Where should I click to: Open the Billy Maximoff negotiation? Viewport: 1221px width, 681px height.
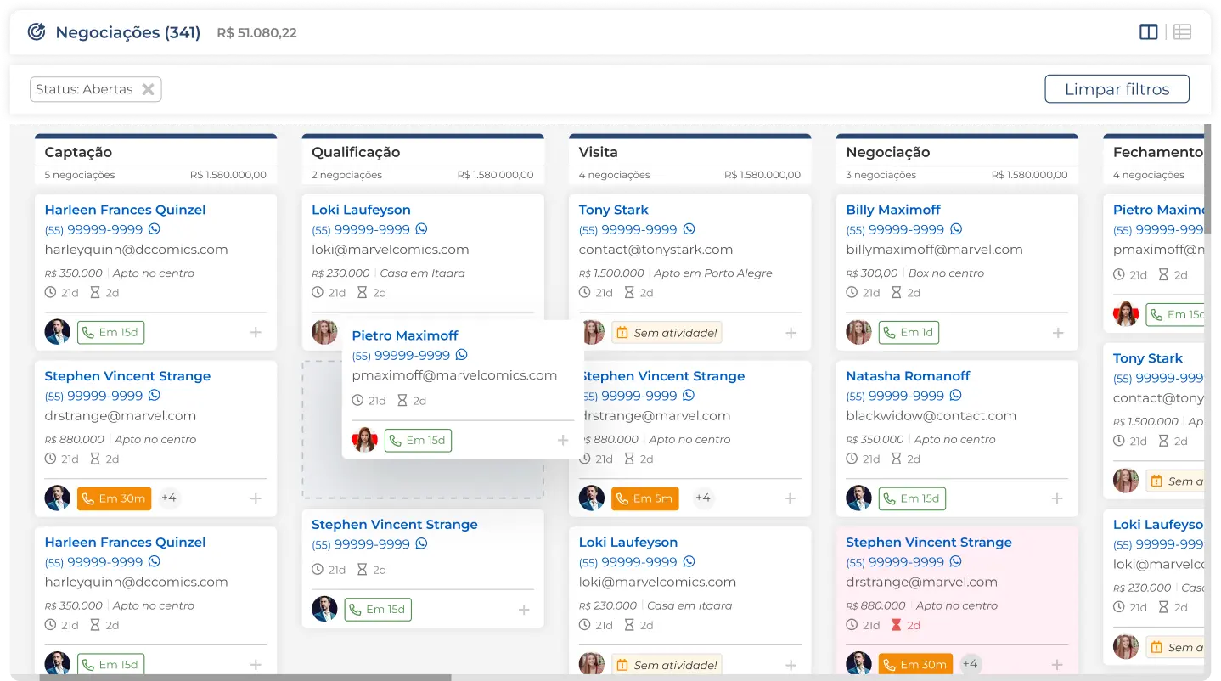[893, 210]
